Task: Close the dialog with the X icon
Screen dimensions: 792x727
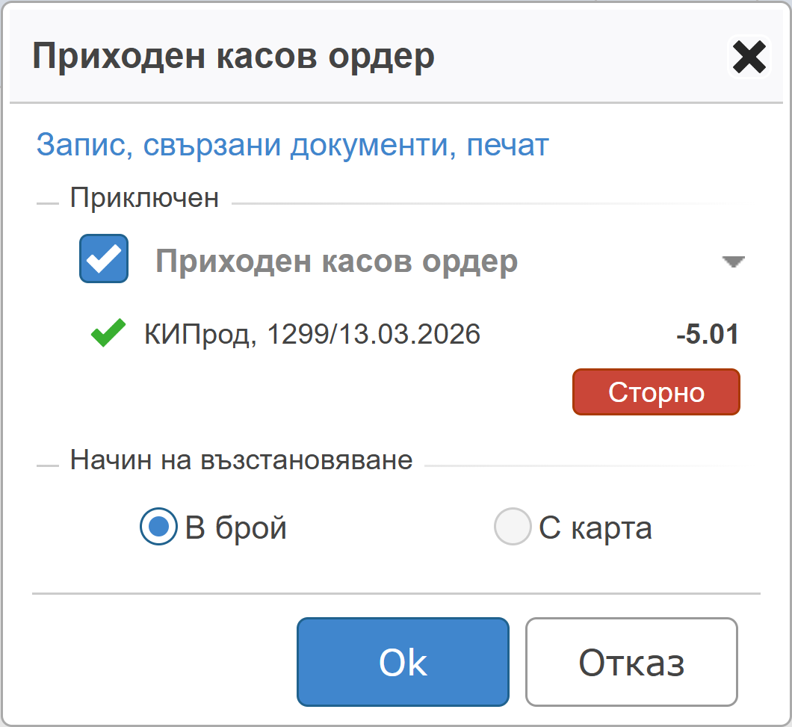Action: [749, 58]
